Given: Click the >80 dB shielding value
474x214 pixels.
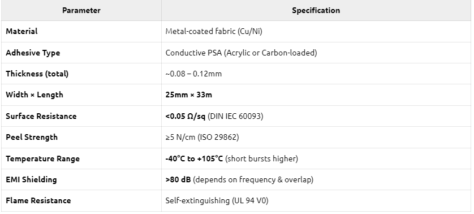Looking at the screenshot, I should pyautogui.click(x=178, y=179).
